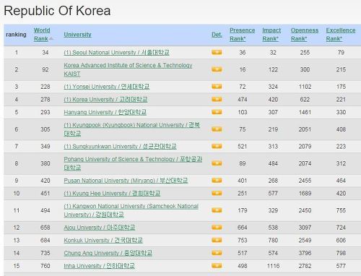This screenshot has width=361, height=276.
Task: Select excellence rank value 79
Action: coord(341,52)
